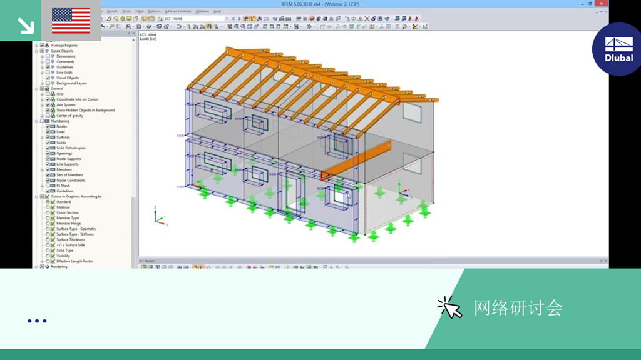Viewport: 641px width, 360px height.
Task: Click green-red checkmark icon in second toolbar
Action: [416, 26]
